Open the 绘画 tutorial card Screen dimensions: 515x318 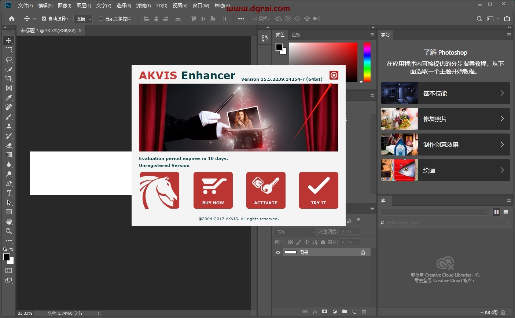point(445,170)
